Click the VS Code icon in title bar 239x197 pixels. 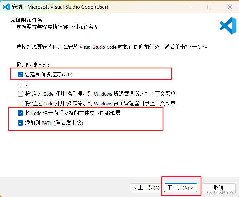tap(7, 7)
